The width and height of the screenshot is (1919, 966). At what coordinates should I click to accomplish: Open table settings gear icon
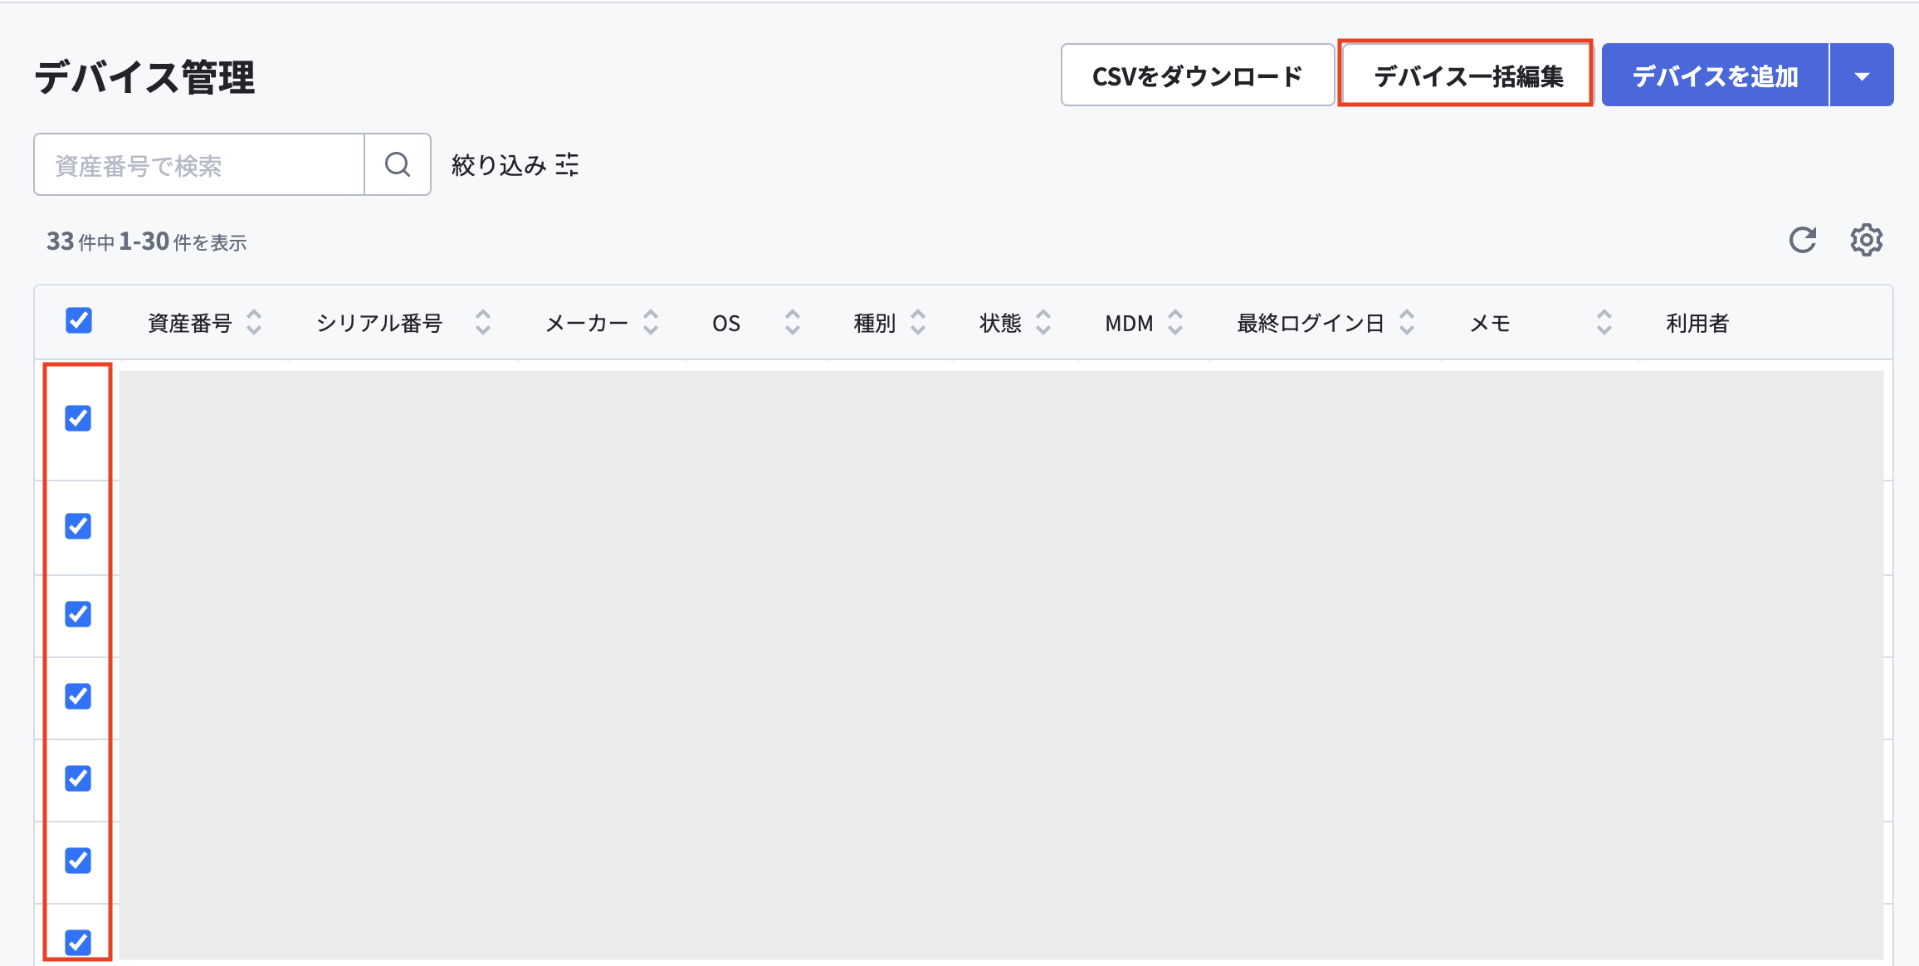point(1866,240)
